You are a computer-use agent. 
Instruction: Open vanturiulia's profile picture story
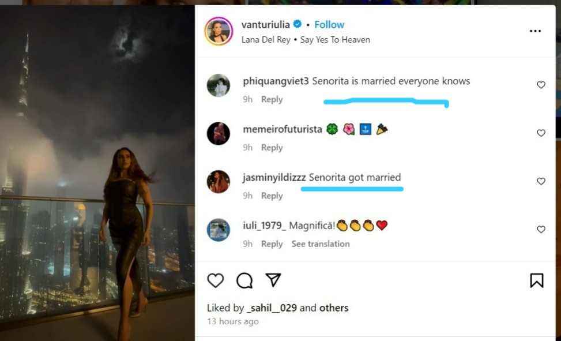(x=219, y=31)
